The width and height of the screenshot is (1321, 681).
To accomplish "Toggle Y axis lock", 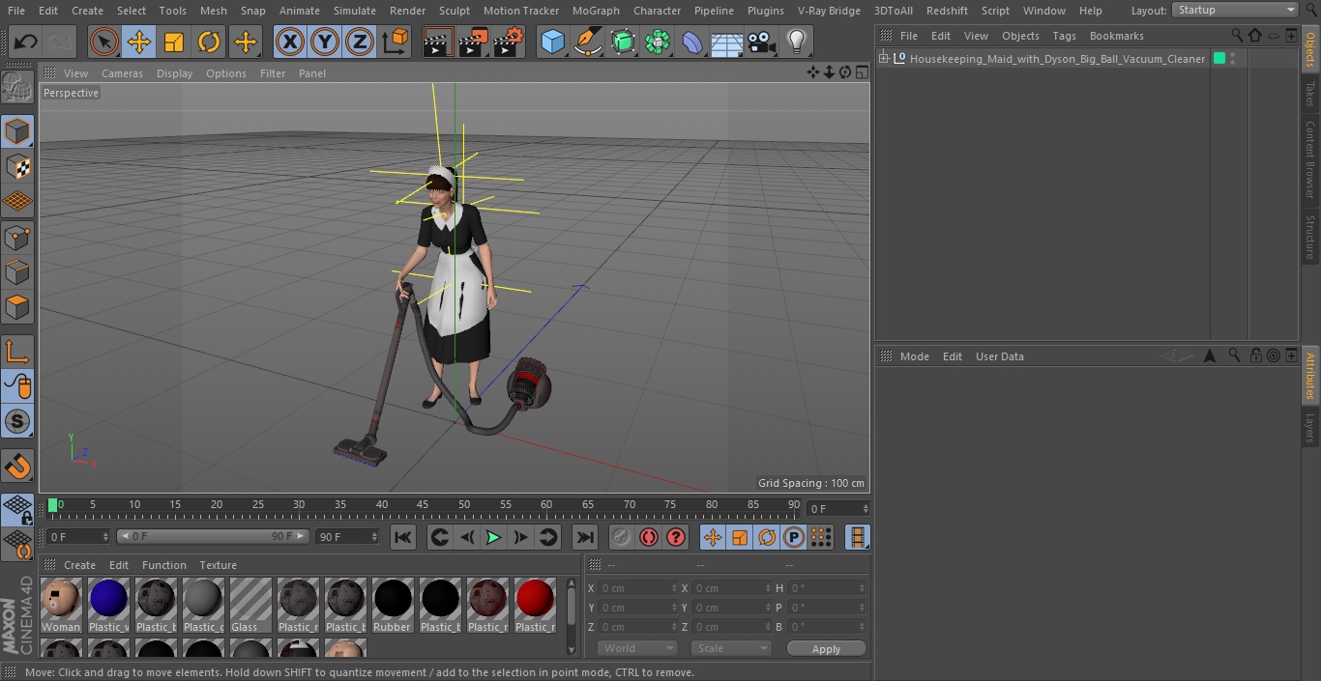I will tap(324, 42).
